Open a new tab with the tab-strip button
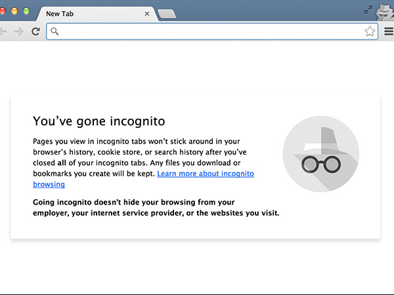Image resolution: width=394 pixels, height=295 pixels. click(x=167, y=14)
